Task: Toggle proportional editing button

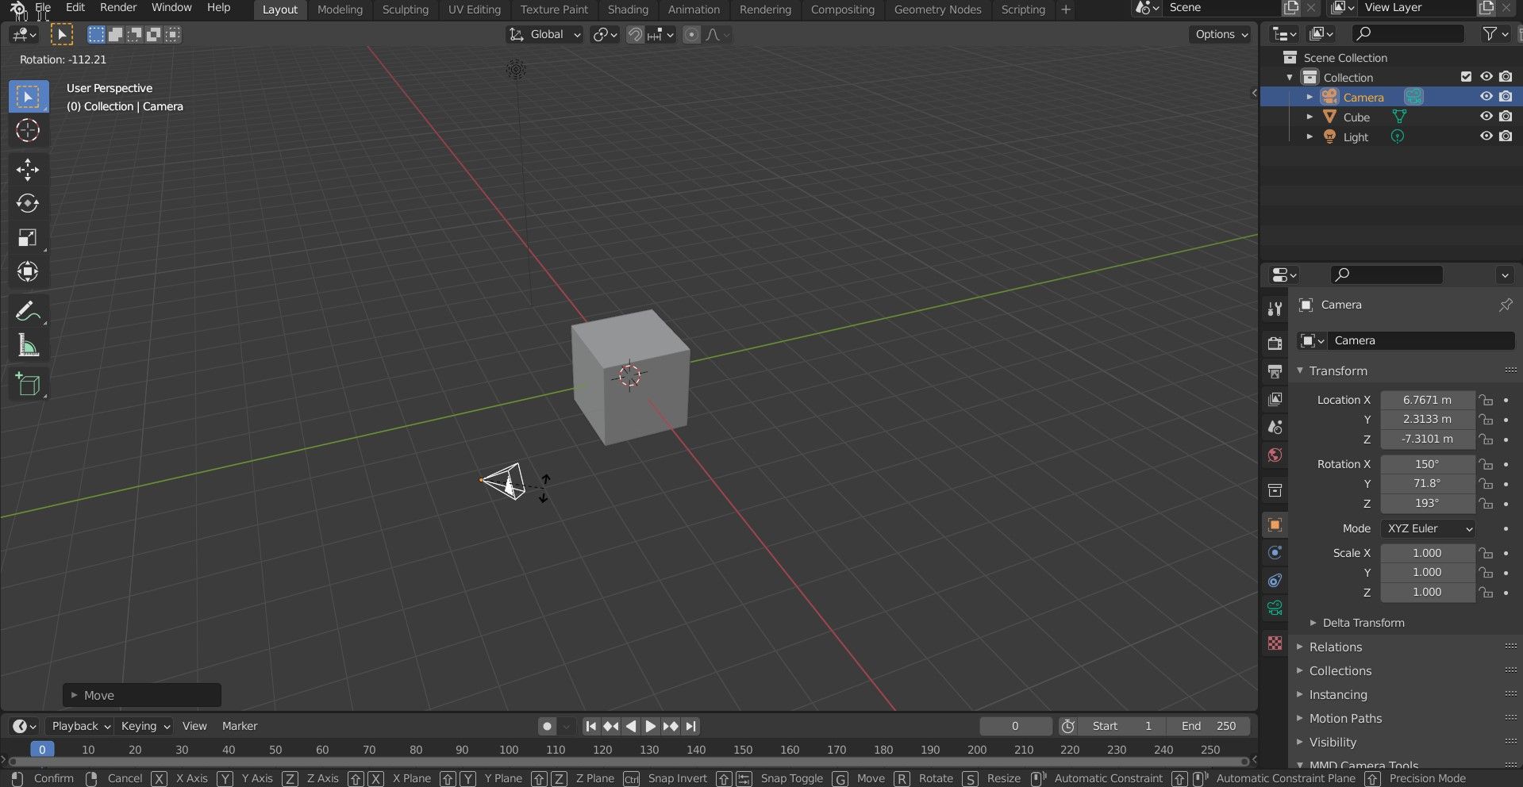Action: [x=691, y=34]
